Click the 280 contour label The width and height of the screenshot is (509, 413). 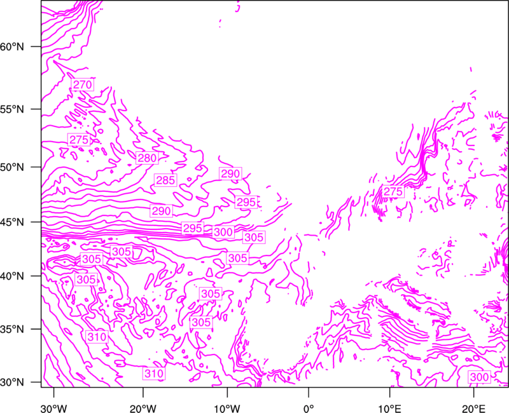point(147,158)
